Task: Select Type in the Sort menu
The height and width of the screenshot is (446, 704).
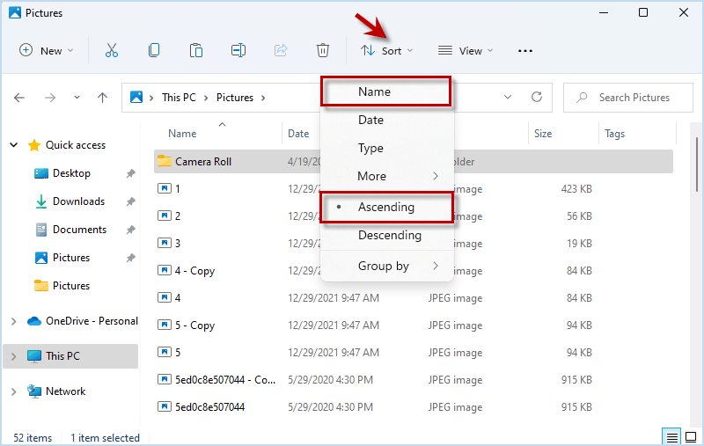Action: point(386,148)
